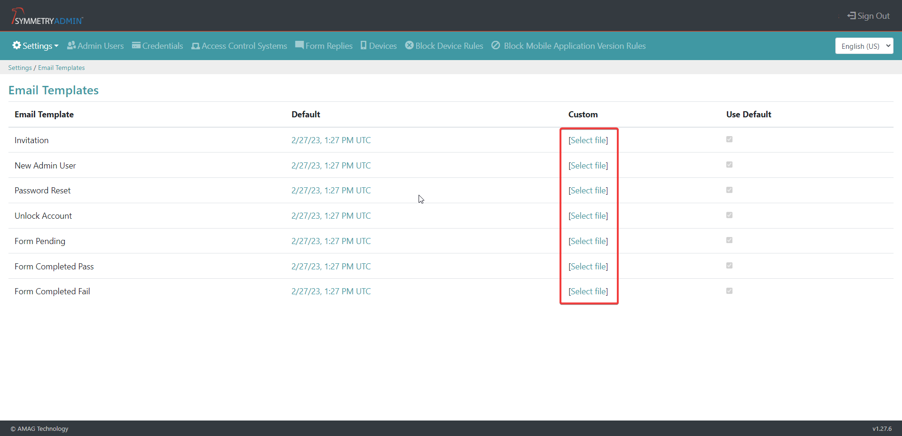The image size is (902, 436).
Task: Download default Form Completed Pass template
Action: click(331, 267)
